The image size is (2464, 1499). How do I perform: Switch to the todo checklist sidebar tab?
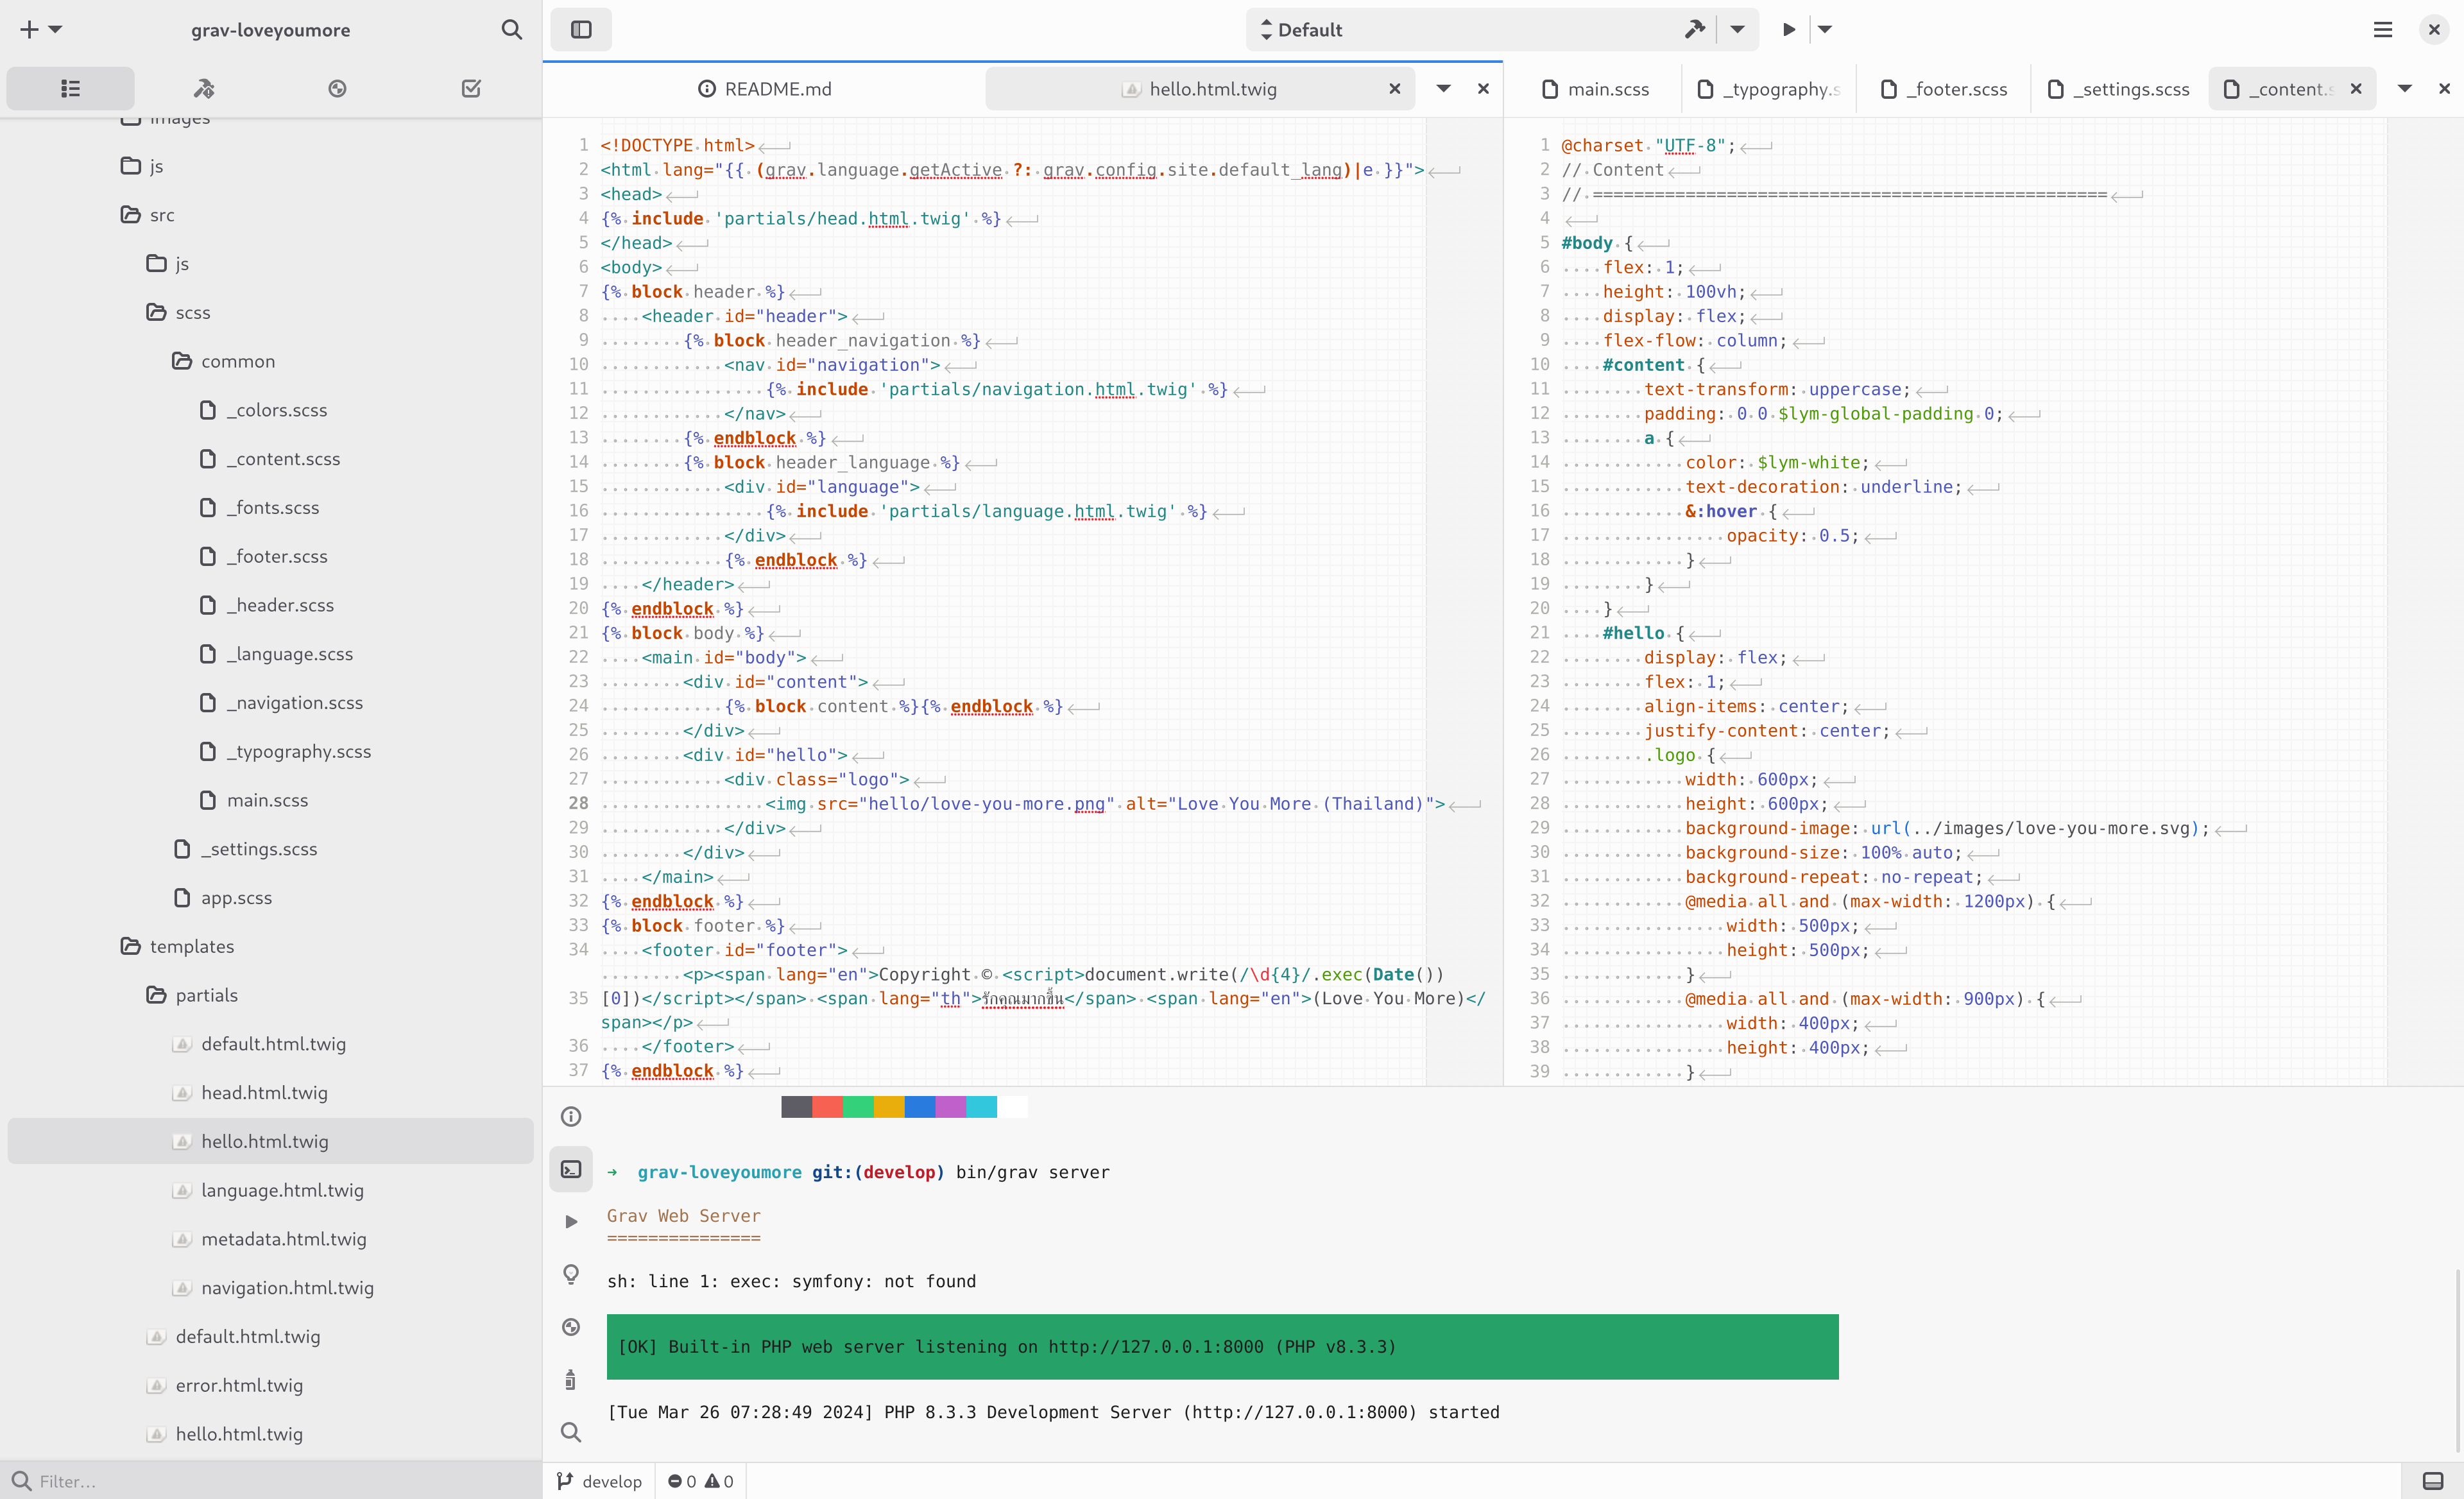click(x=471, y=89)
